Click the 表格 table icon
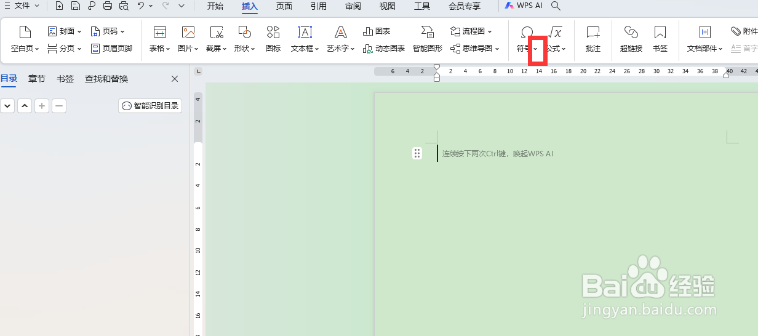The image size is (758, 336). (x=160, y=33)
